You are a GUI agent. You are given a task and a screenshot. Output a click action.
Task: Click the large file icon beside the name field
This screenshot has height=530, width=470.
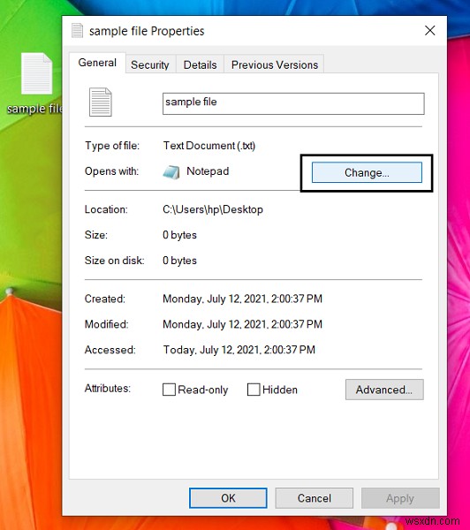101,102
